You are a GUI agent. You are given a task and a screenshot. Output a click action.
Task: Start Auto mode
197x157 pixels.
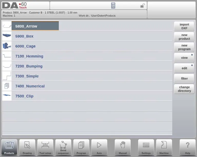click(99, 147)
